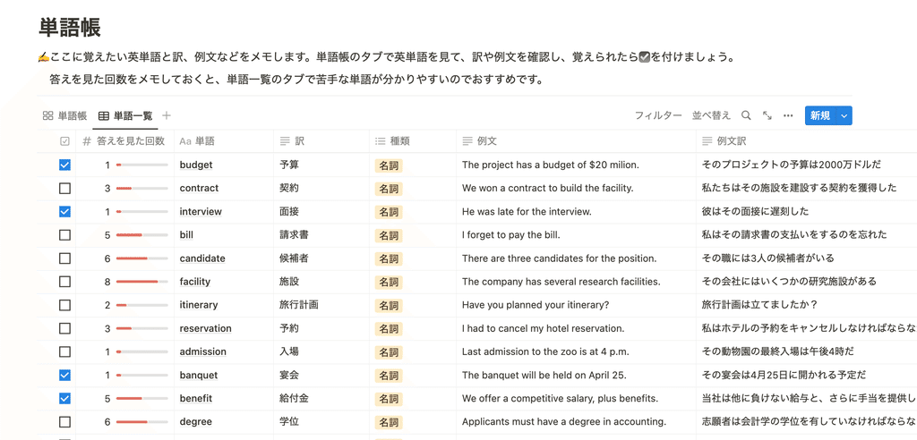The width and height of the screenshot is (917, 440).
Task: Select the 単語一覧 table tab
Action: (x=125, y=115)
